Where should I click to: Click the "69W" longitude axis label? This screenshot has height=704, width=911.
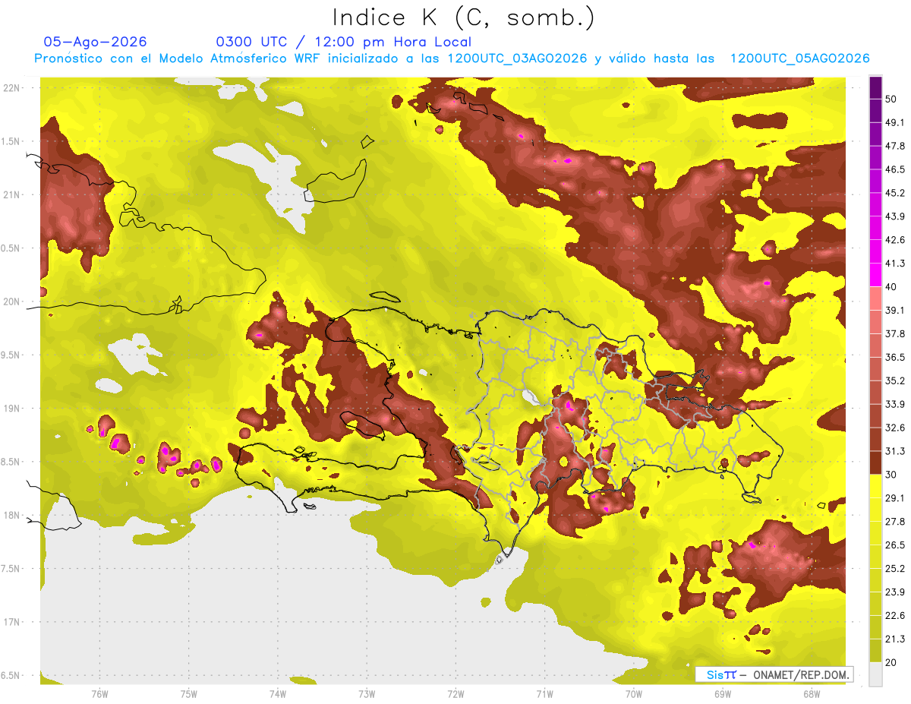click(x=723, y=693)
